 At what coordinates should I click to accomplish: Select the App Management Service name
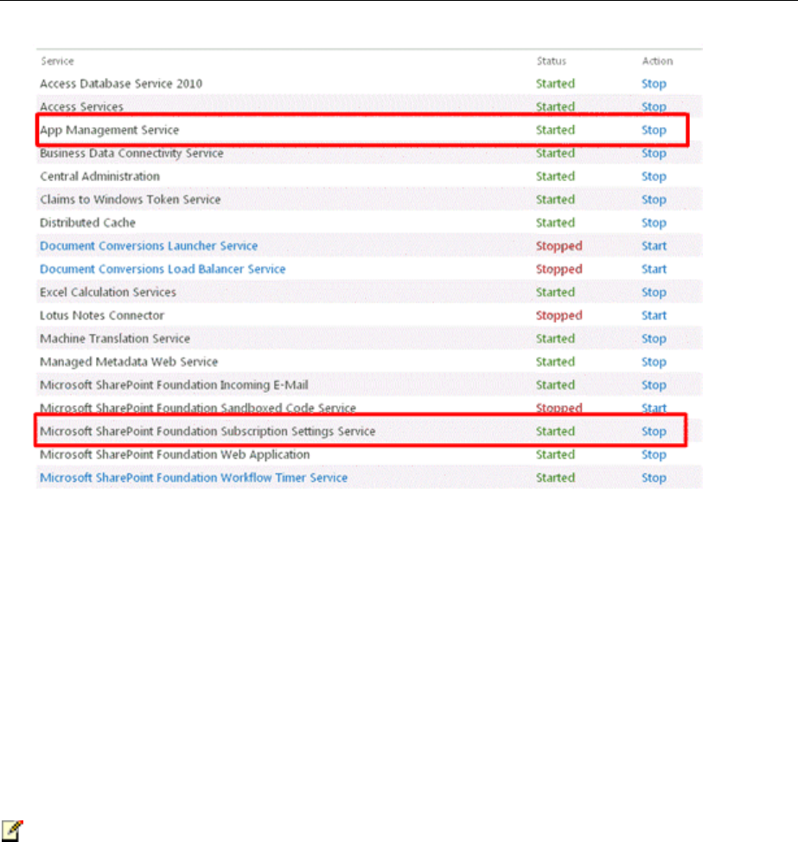click(x=110, y=131)
